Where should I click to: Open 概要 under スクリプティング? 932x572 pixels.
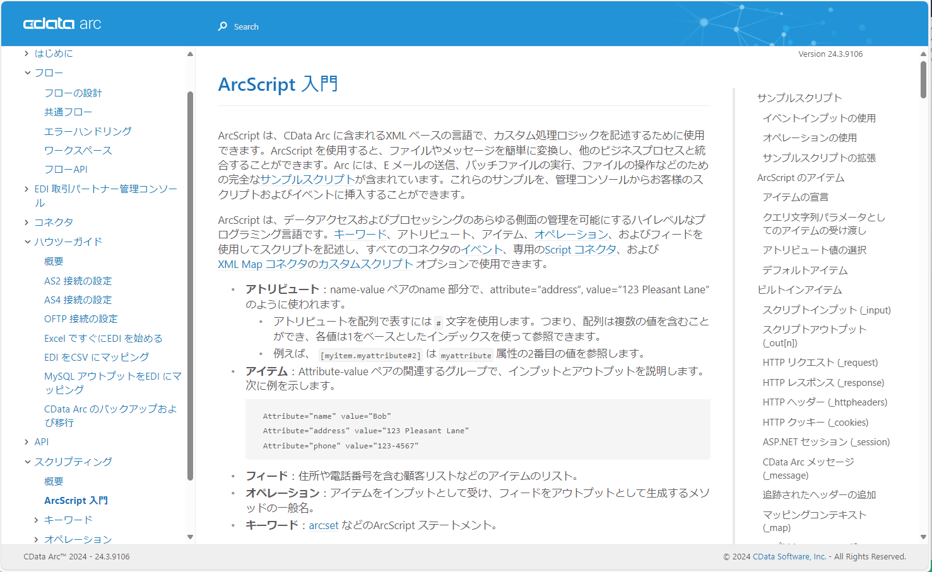pos(54,481)
